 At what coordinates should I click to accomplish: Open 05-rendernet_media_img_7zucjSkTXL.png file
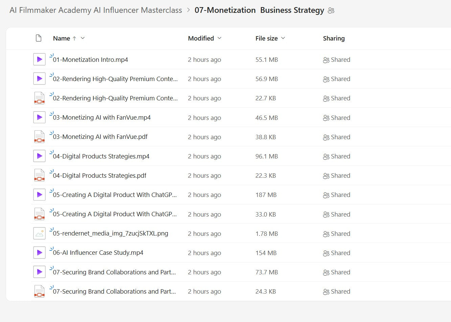[x=110, y=233]
